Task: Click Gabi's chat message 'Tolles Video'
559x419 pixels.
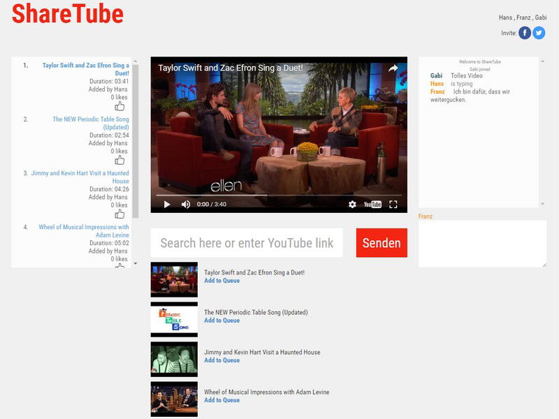Action: [x=466, y=75]
